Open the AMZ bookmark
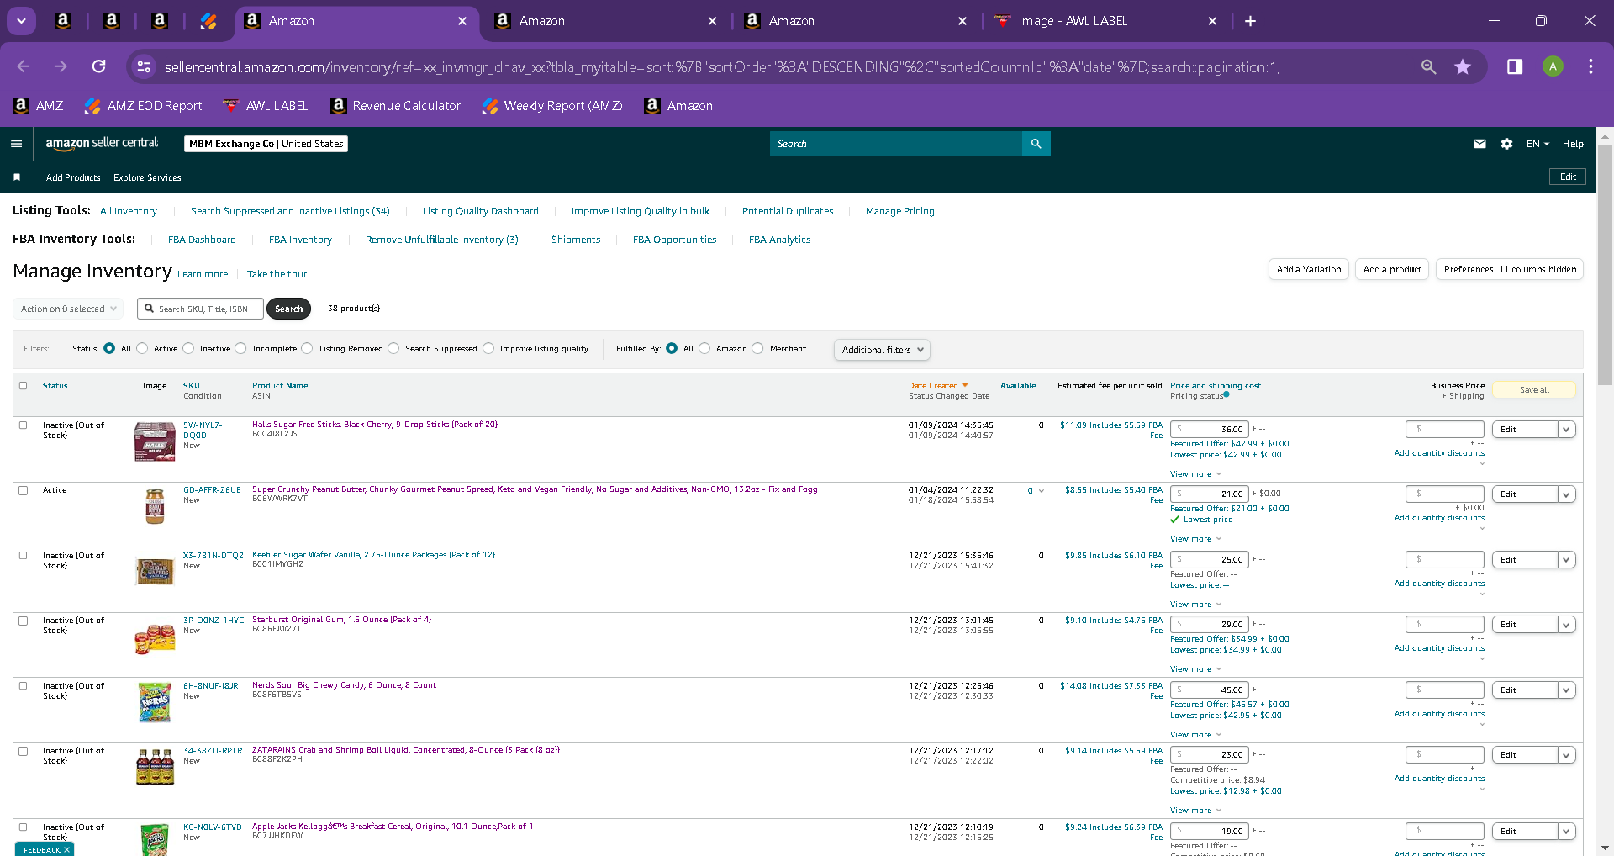This screenshot has height=856, width=1614. [39, 106]
